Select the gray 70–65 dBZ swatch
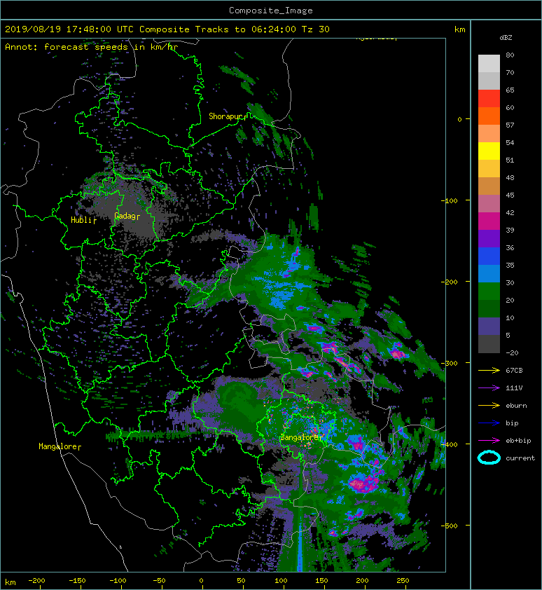Viewport: 542px width, 590px height. (x=489, y=81)
